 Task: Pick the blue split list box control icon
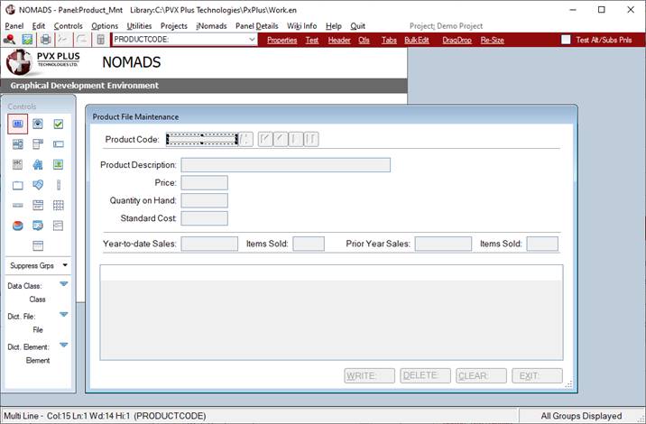[18, 144]
